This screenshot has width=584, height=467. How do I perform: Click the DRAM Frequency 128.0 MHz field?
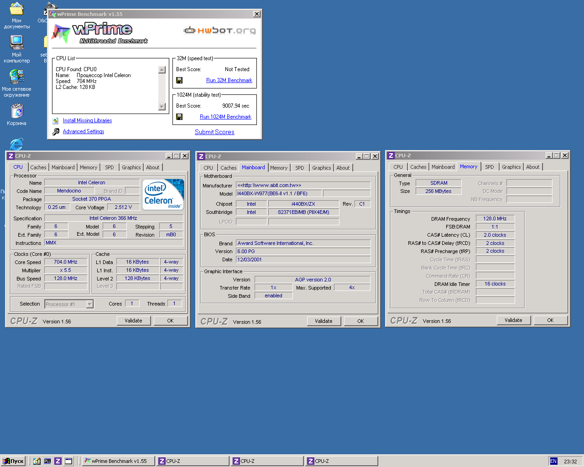pyautogui.click(x=495, y=218)
